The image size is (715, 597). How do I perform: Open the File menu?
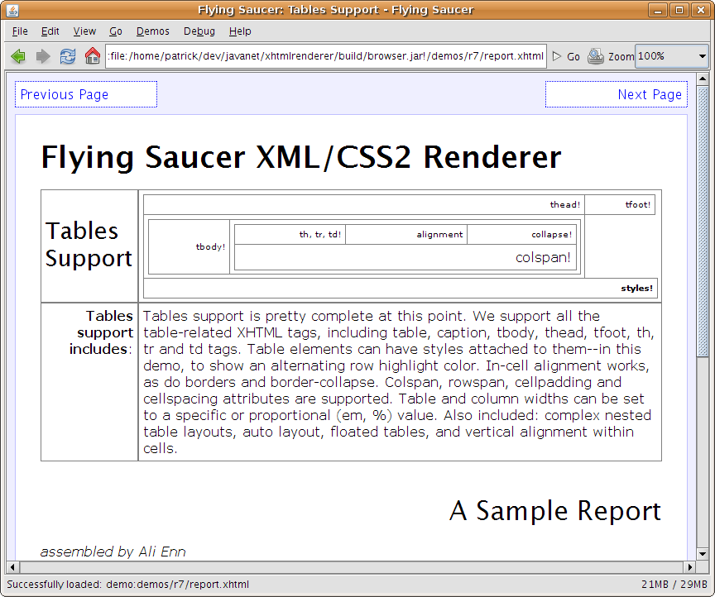click(20, 31)
